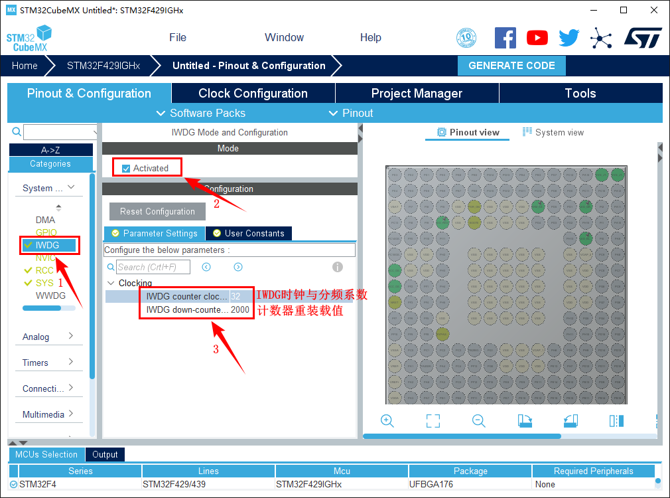670x498 pixels.
Task: Zoom out of the pinout view
Action: (x=478, y=421)
